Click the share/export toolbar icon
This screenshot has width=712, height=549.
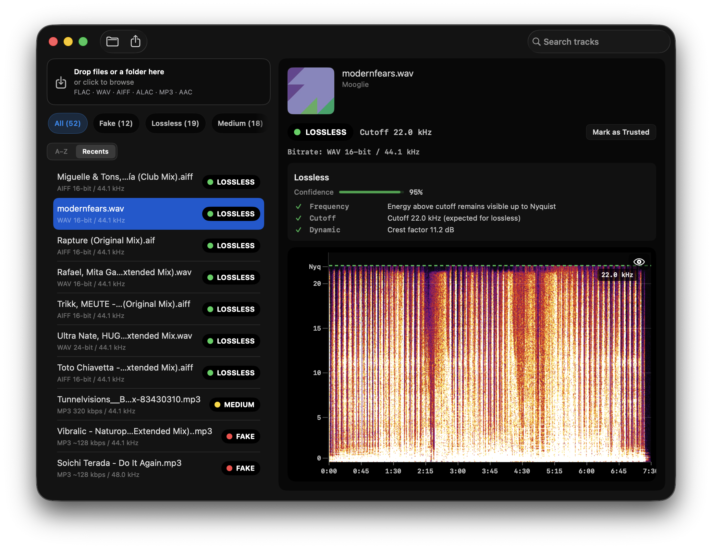click(x=135, y=42)
